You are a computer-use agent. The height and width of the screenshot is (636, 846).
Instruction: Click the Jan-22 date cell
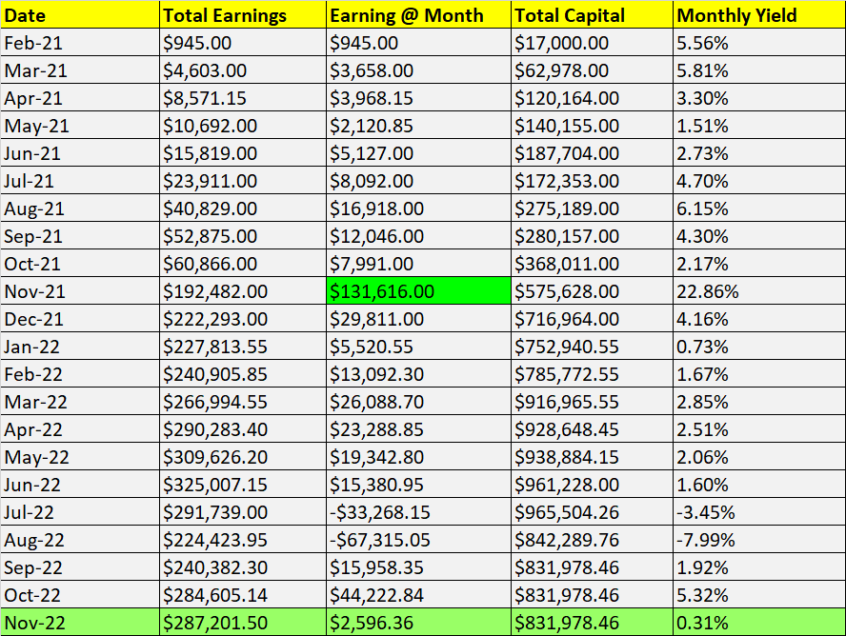pyautogui.click(x=80, y=347)
